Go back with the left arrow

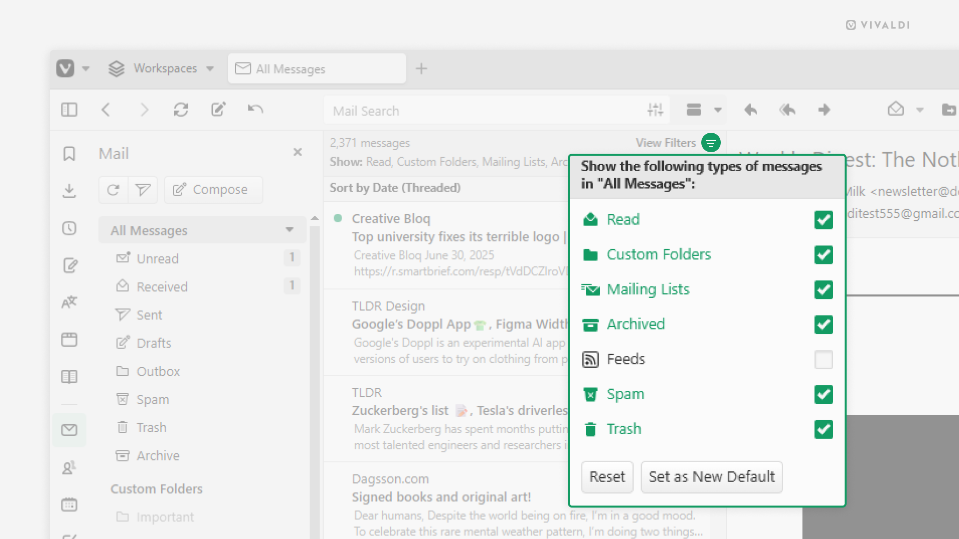click(x=106, y=110)
